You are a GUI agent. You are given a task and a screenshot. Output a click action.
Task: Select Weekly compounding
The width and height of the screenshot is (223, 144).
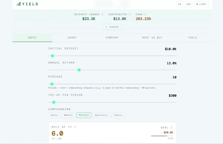(x=68, y=115)
